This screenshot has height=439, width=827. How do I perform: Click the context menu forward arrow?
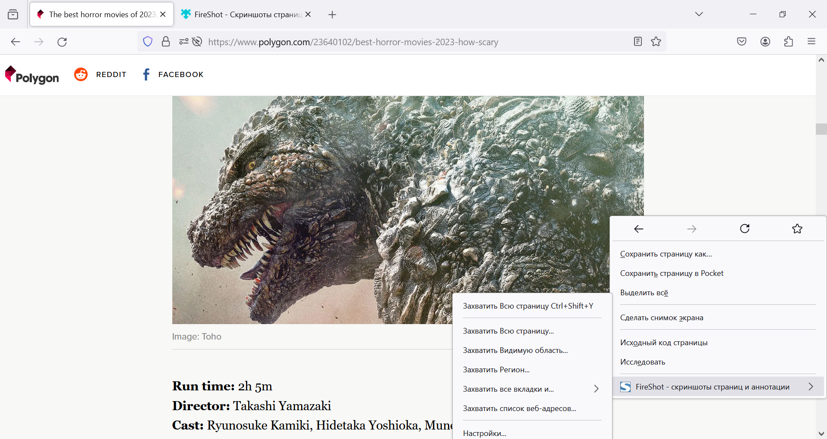coord(692,229)
